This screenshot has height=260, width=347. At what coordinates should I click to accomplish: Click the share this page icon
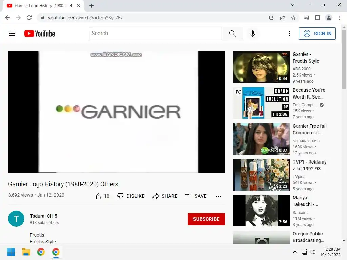point(283,18)
